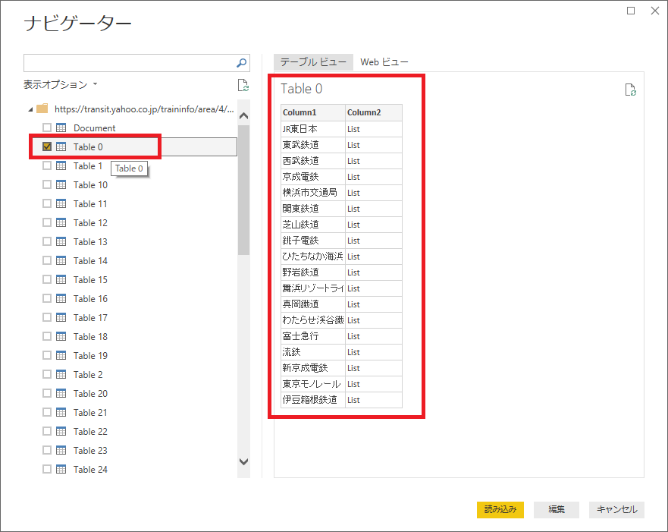Turn on the Table 15 checkbox
Screen dimensions: 668x532
coord(47,279)
